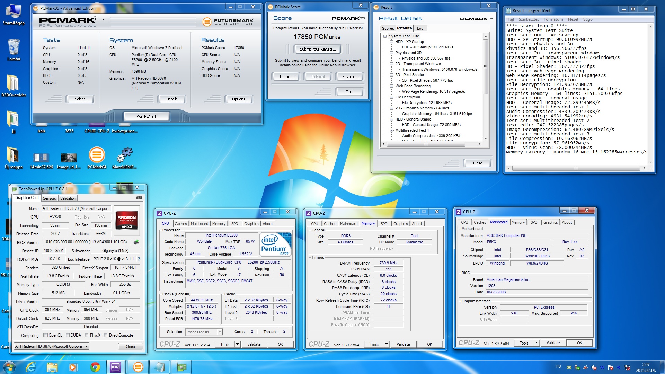
Task: Click Notepad horizontal scrollbar
Action: (575, 168)
